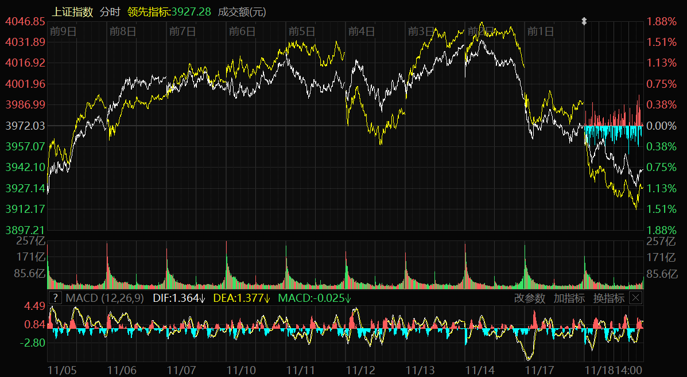The width and height of the screenshot is (687, 377).
Task: Click 换指标 to switch the indicator
Action: pyautogui.click(x=608, y=298)
